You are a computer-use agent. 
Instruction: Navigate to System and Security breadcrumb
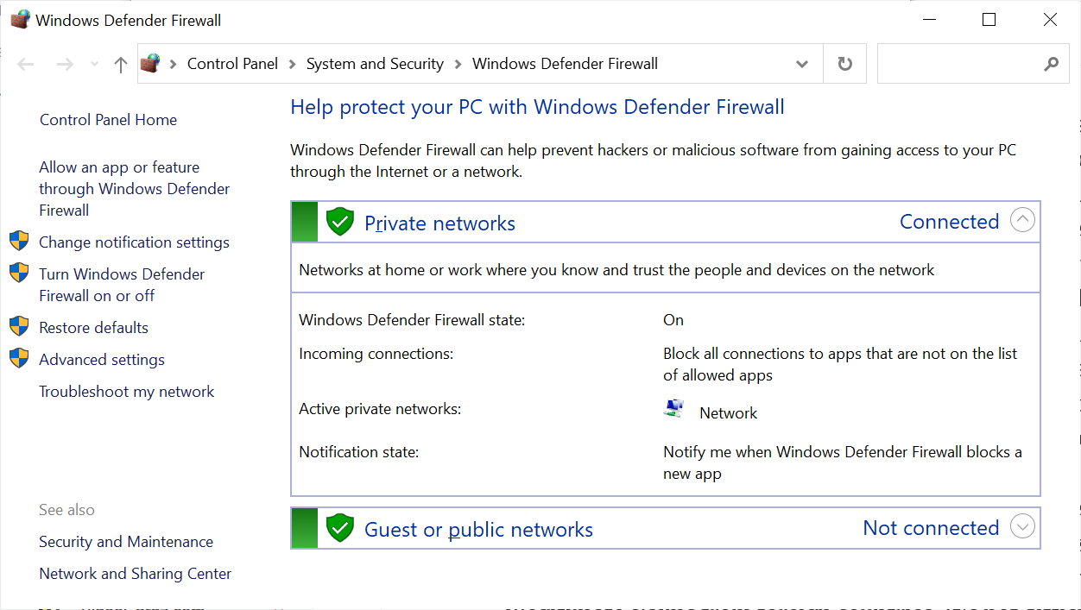375,64
